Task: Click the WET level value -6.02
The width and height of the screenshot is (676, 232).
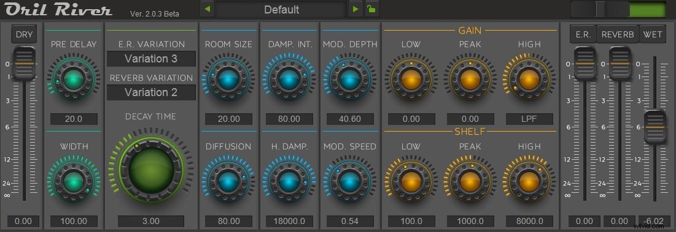Action: point(655,221)
